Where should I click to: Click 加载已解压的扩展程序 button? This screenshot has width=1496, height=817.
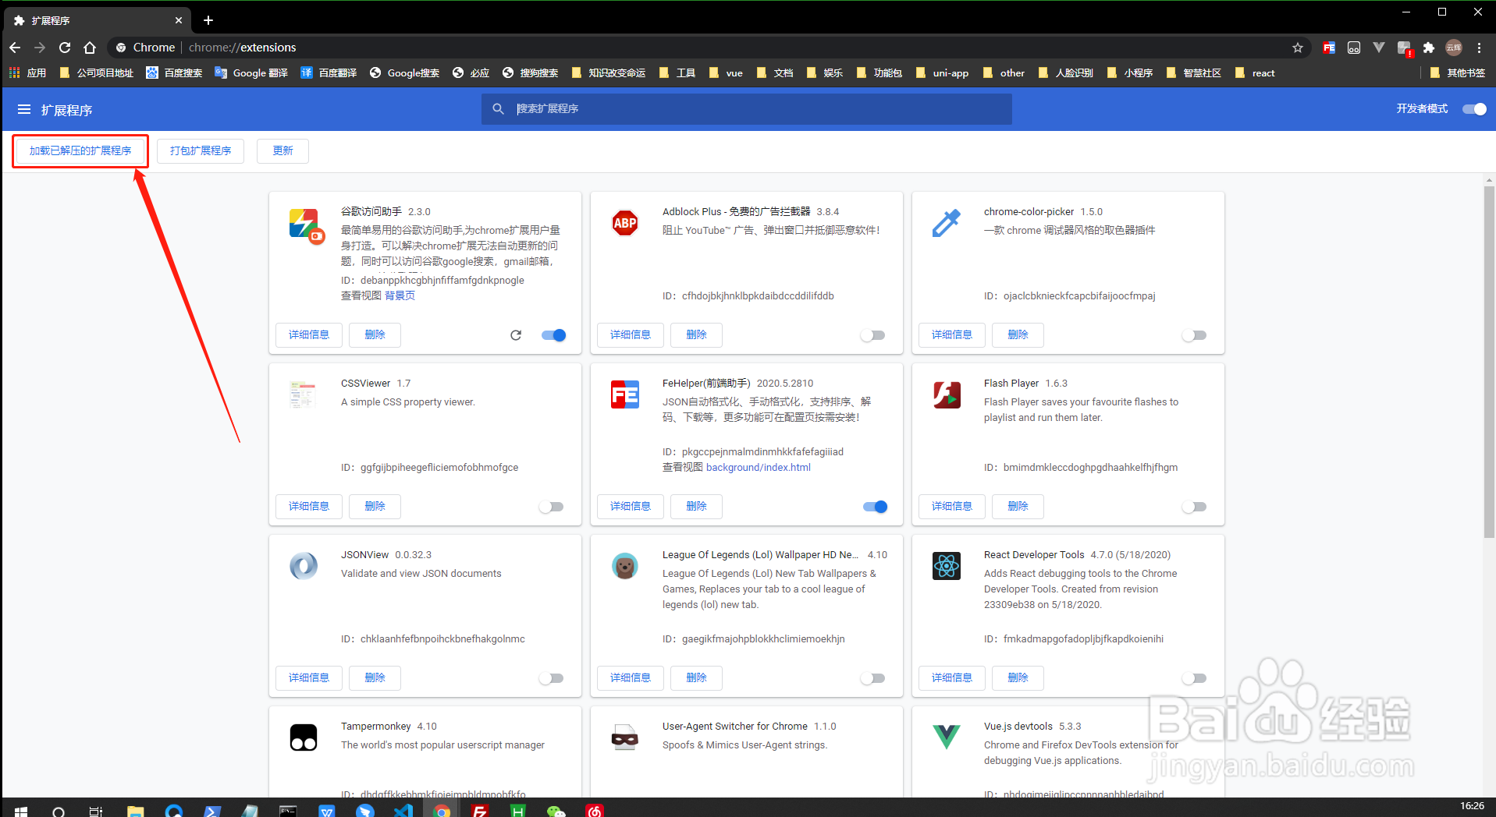(x=80, y=151)
